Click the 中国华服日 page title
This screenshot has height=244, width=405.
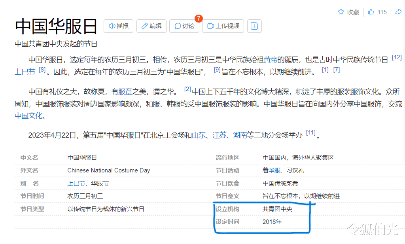[x=56, y=26]
